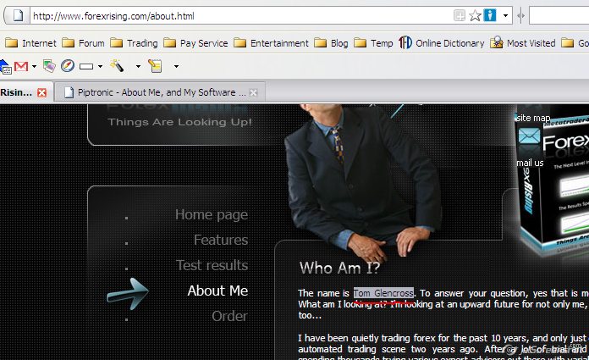
Task: Go to Home page in site menu
Action: point(212,215)
